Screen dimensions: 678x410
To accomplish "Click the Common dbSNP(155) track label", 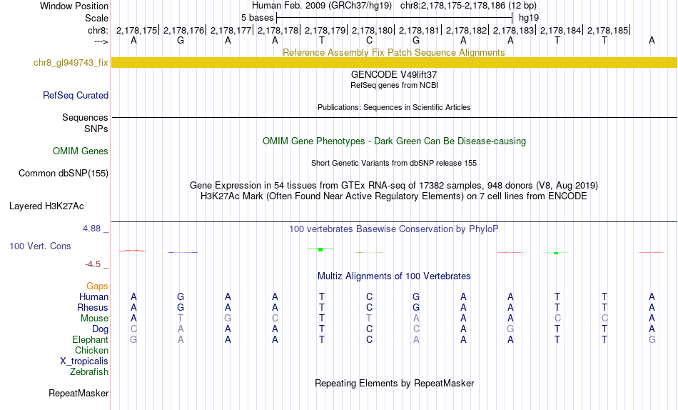I will pos(64,173).
